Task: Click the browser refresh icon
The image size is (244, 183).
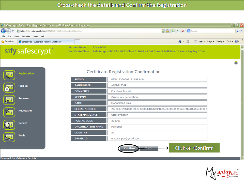Action: [x=178, y=31]
